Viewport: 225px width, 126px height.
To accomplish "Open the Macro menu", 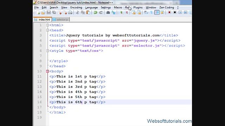I will tap(118, 7).
